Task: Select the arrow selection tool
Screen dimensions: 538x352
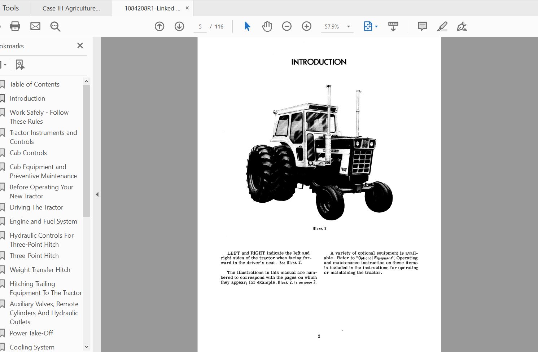Action: point(247,26)
